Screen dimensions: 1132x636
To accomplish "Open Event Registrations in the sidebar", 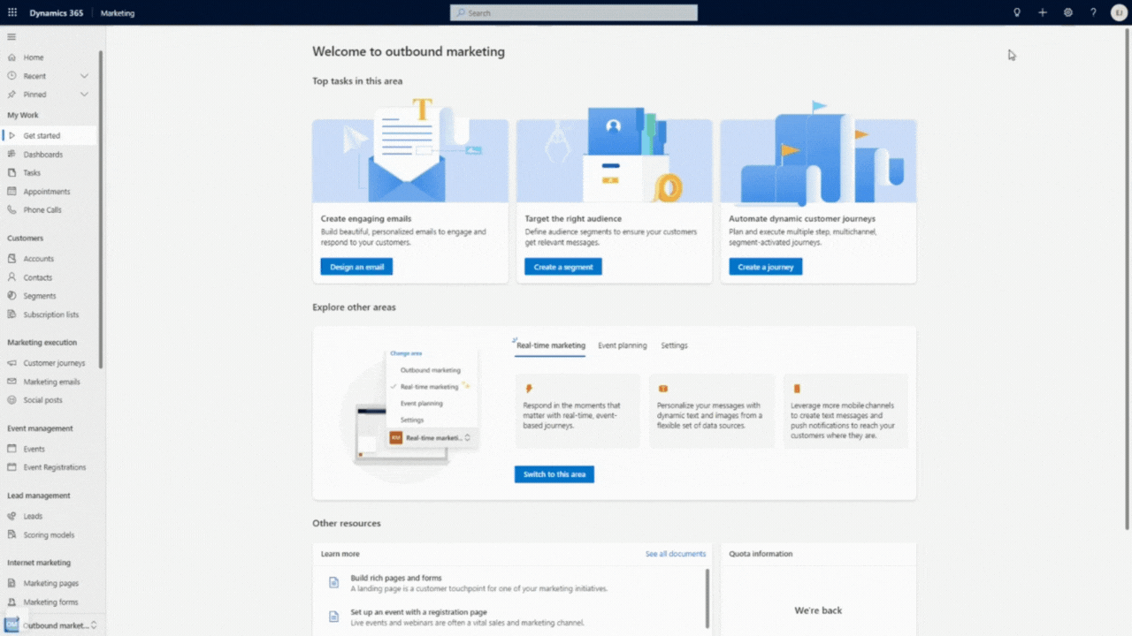I will (x=52, y=466).
